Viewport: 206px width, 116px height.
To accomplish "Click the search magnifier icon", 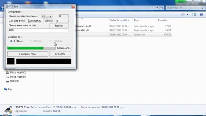I will pos(203,8).
